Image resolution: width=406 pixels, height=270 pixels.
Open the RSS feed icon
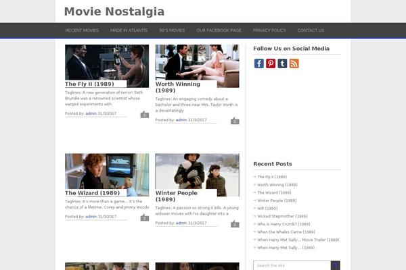coord(294,63)
